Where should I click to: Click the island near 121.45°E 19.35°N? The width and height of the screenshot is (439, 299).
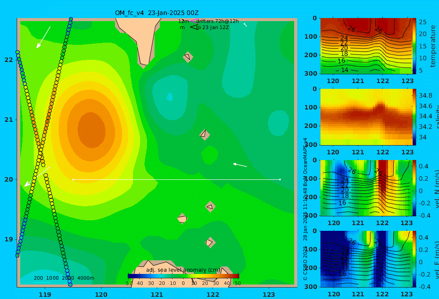182,219
